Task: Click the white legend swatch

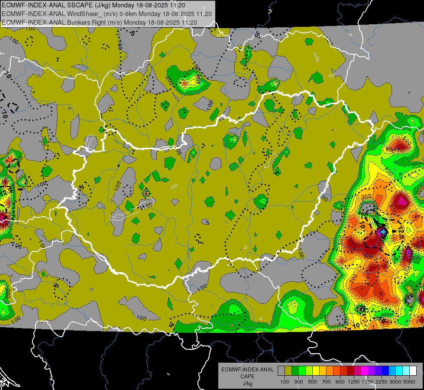Action: click(x=413, y=370)
